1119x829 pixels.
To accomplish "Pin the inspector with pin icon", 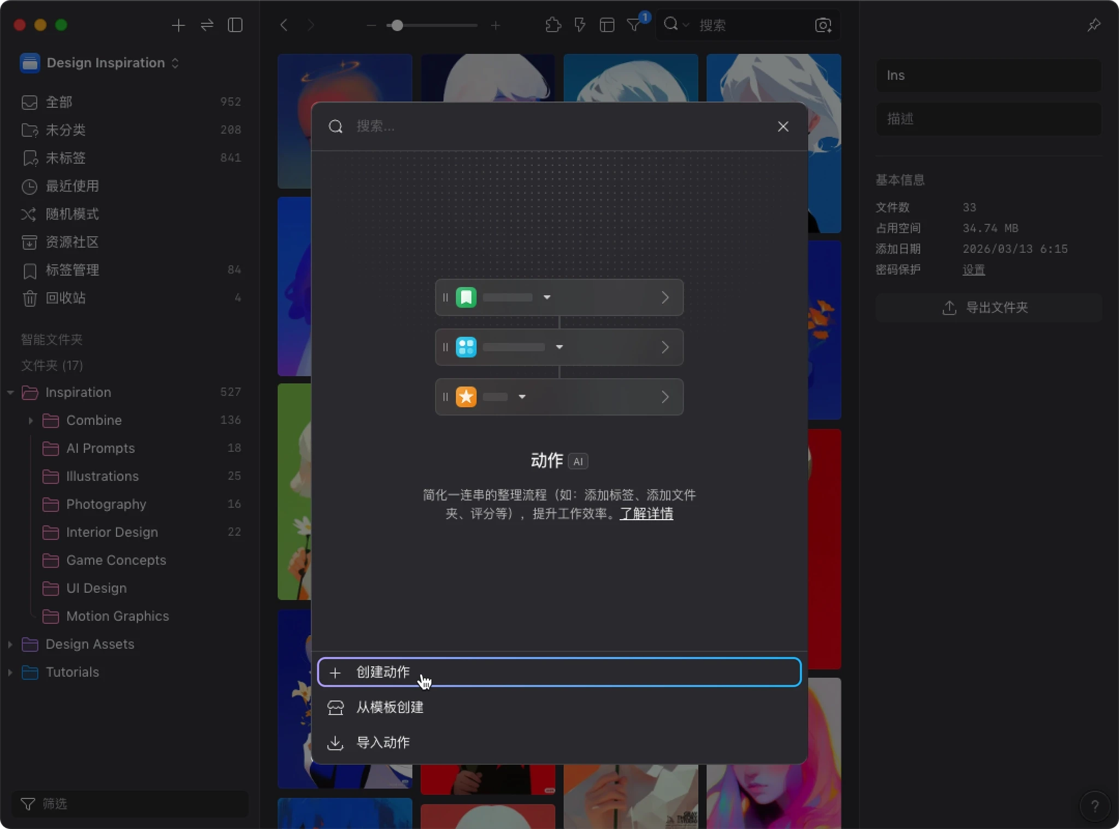I will [1093, 25].
